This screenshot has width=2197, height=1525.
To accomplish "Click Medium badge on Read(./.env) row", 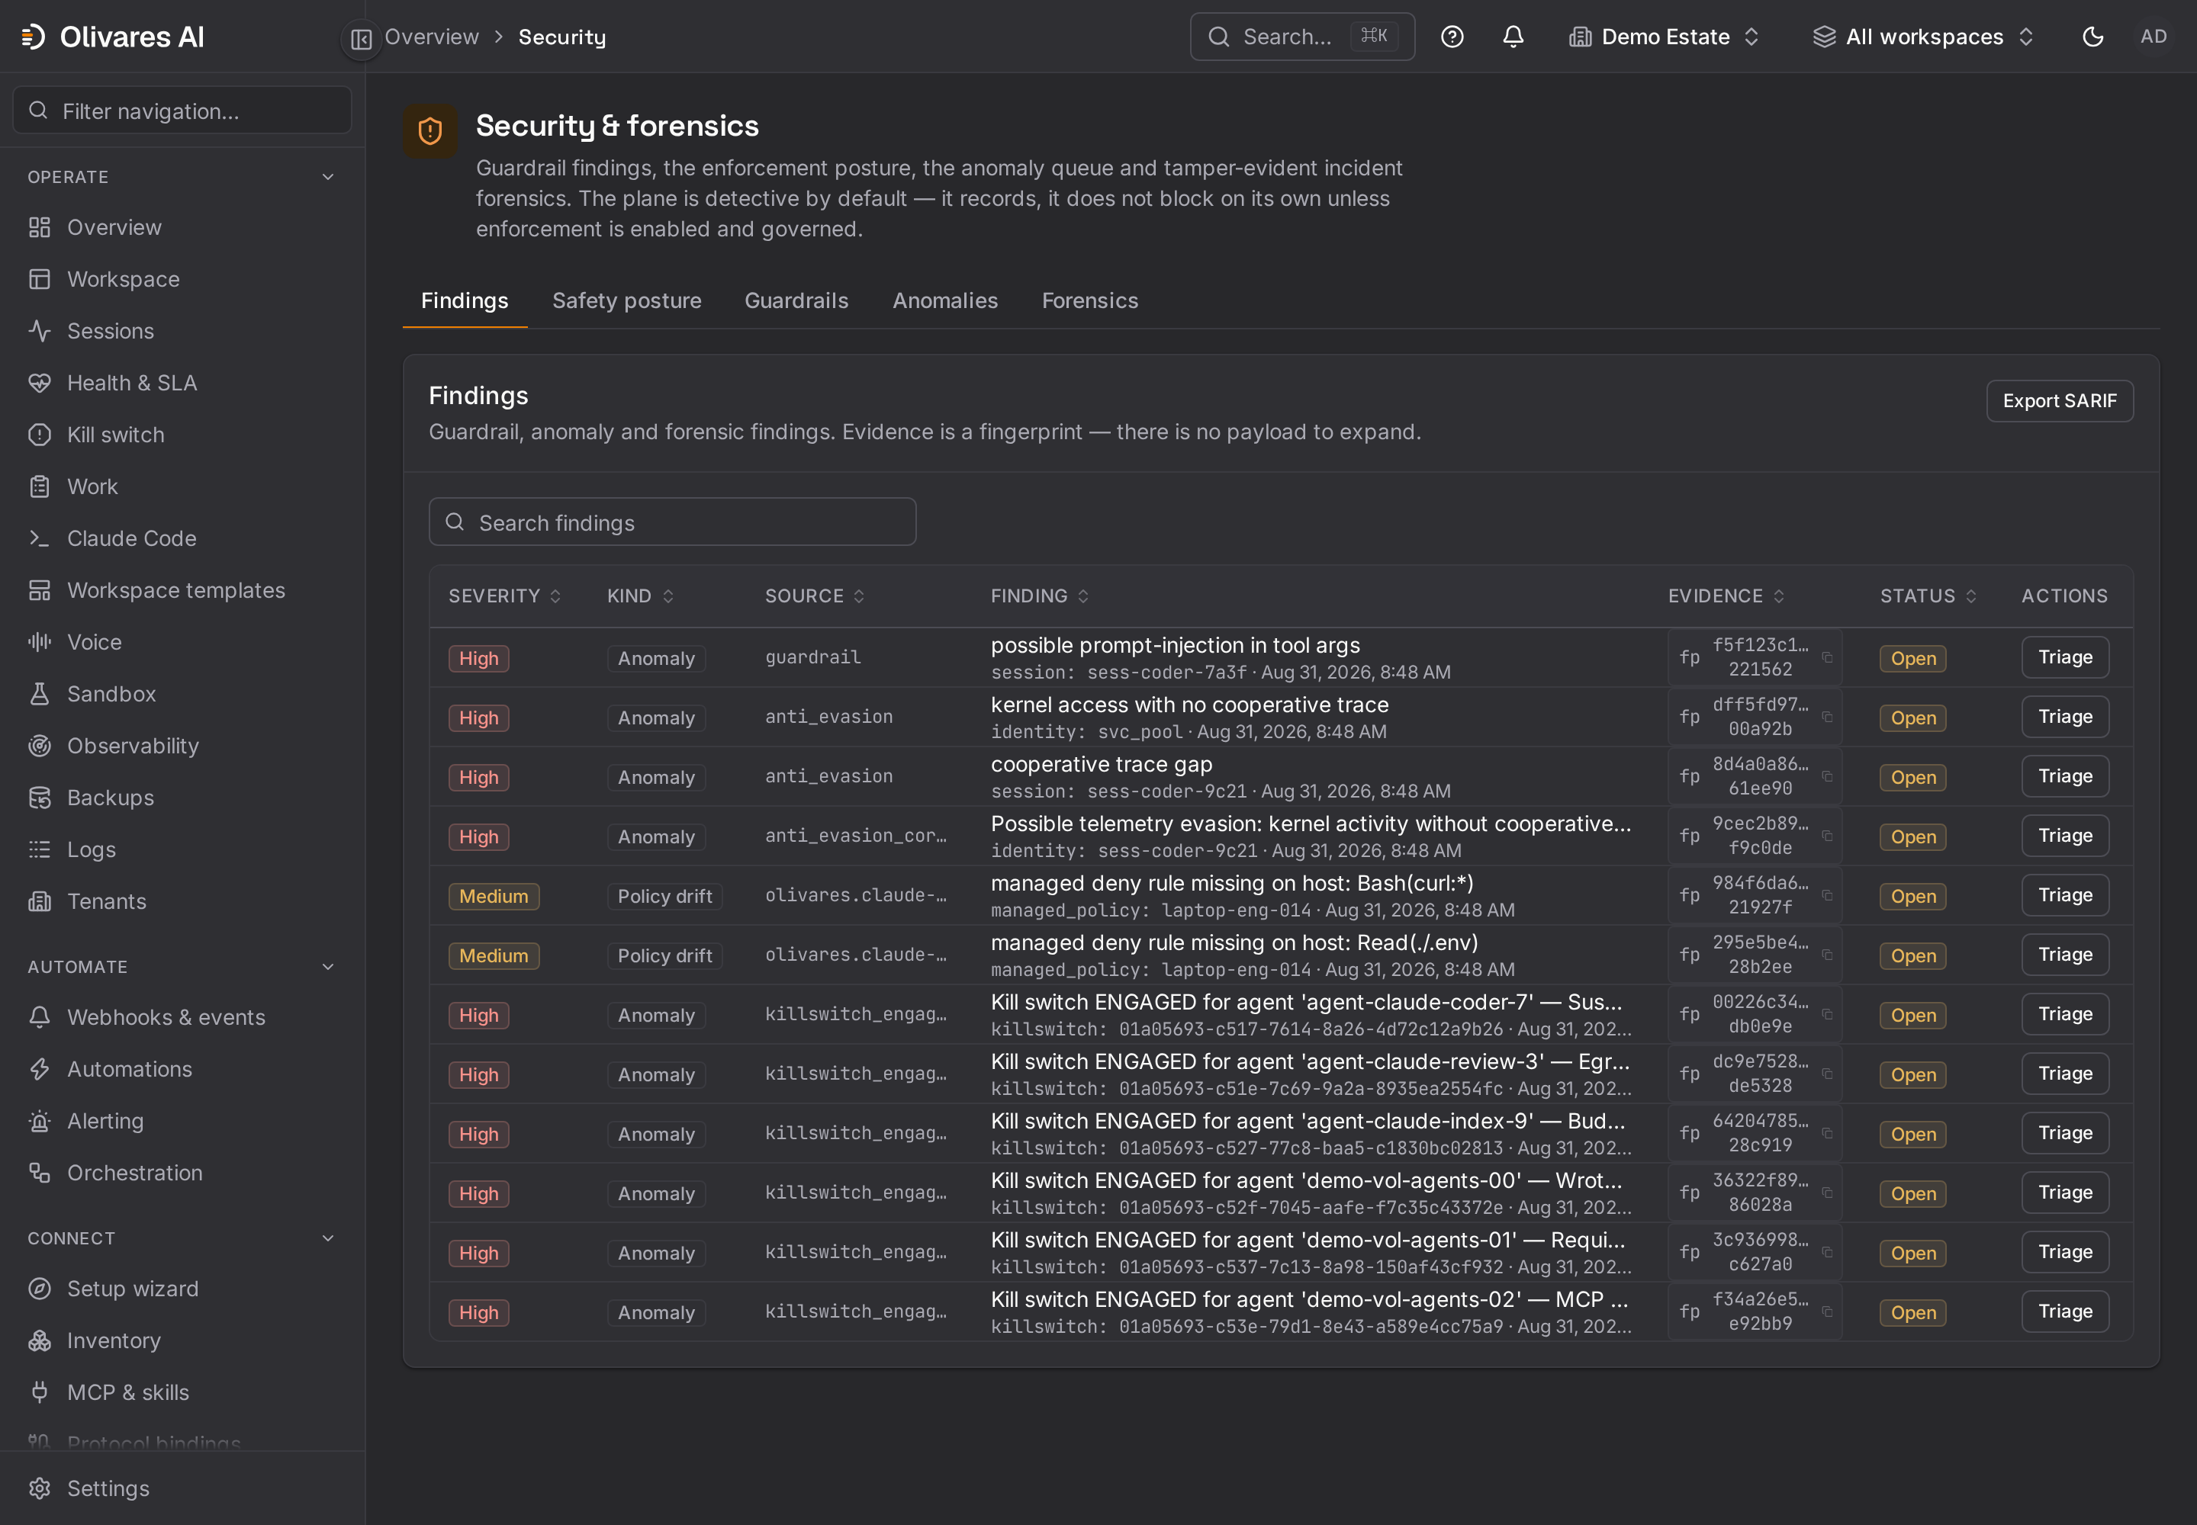I will tap(494, 956).
